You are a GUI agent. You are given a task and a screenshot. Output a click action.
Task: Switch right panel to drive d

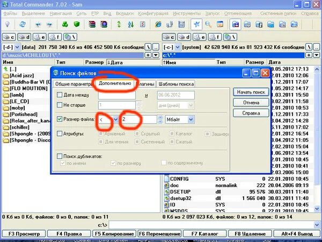click(x=184, y=37)
